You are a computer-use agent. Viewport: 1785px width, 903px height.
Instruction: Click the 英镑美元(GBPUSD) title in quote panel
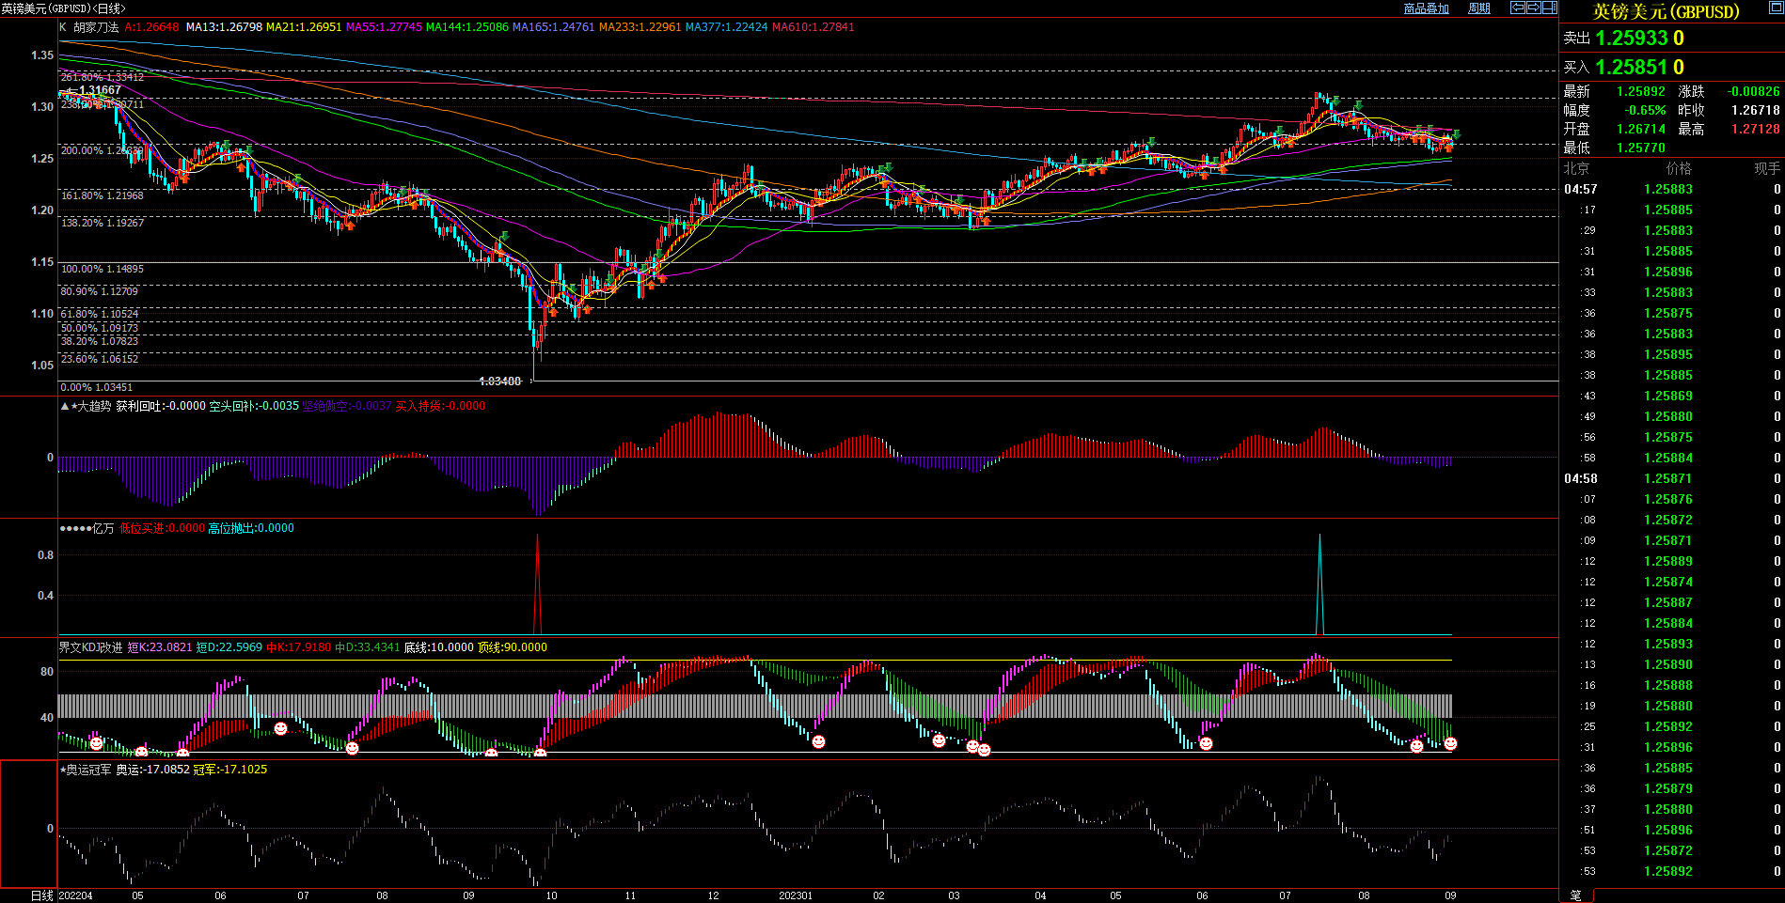pyautogui.click(x=1666, y=11)
